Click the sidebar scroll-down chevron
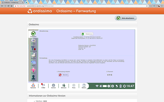Viewport: 164px width, 102px height. [33, 82]
